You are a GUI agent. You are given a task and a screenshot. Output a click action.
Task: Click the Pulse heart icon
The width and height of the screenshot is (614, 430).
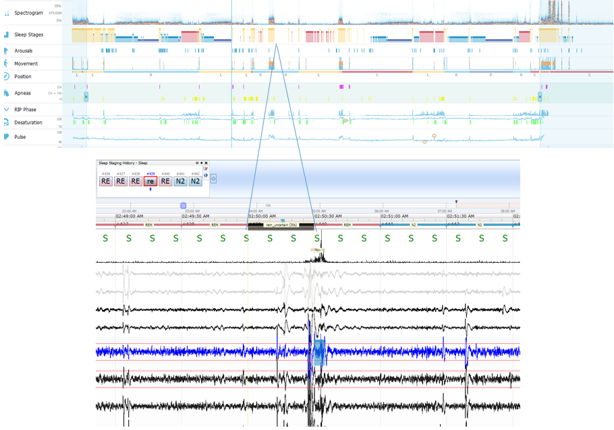7,137
